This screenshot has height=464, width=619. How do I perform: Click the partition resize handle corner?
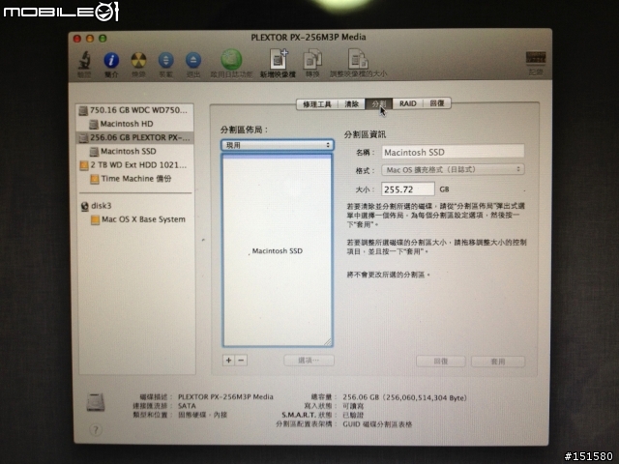(328, 341)
